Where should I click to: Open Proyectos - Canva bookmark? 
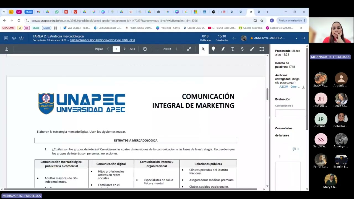coord(168,28)
